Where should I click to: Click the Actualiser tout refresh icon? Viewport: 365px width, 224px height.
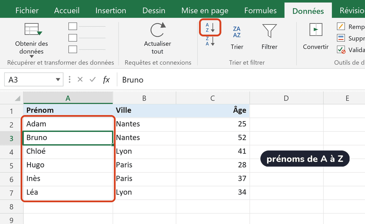158,30
